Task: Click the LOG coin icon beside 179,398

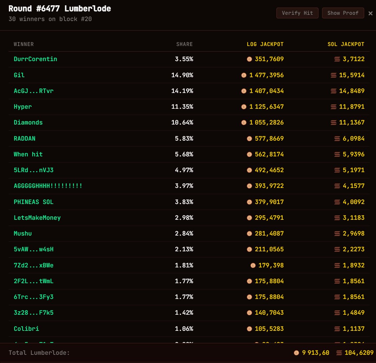Action: point(253,265)
